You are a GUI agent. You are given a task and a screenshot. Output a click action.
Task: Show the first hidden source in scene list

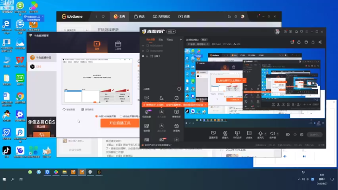point(143,46)
